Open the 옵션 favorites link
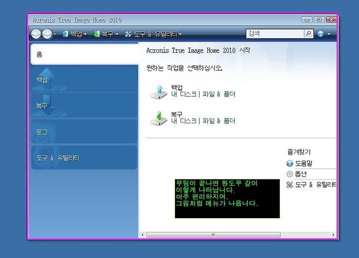Screen dimensions: 359x258 click(x=301, y=174)
